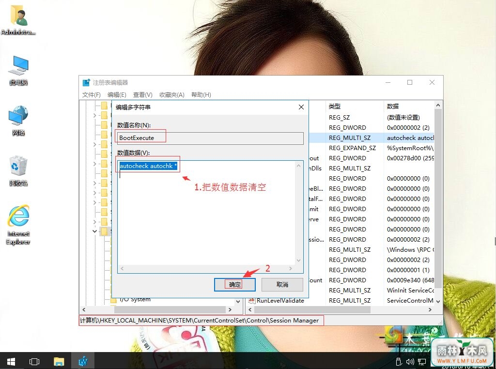Collapse the expanded Session Manager tree node

[x=94, y=231]
